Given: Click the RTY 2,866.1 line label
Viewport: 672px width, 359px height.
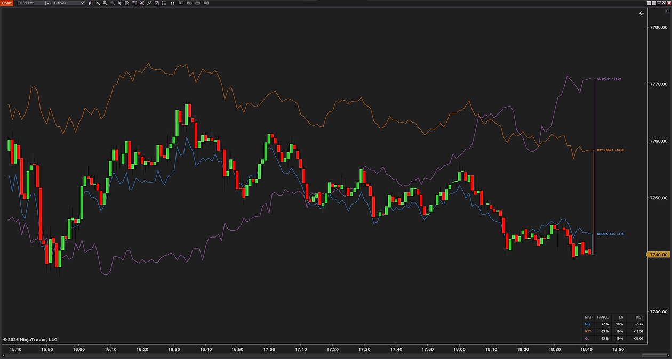Looking at the screenshot, I should (x=610, y=150).
